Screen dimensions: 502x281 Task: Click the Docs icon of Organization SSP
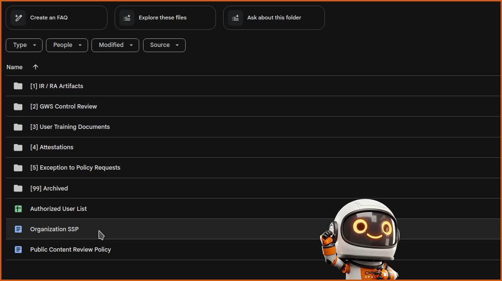pos(18,229)
